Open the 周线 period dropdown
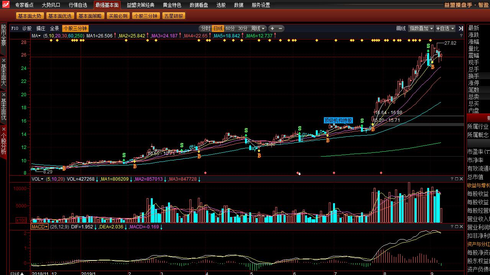 [258, 28]
